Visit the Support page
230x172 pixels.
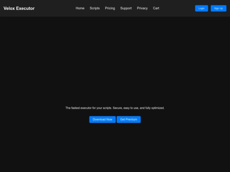(x=126, y=8)
